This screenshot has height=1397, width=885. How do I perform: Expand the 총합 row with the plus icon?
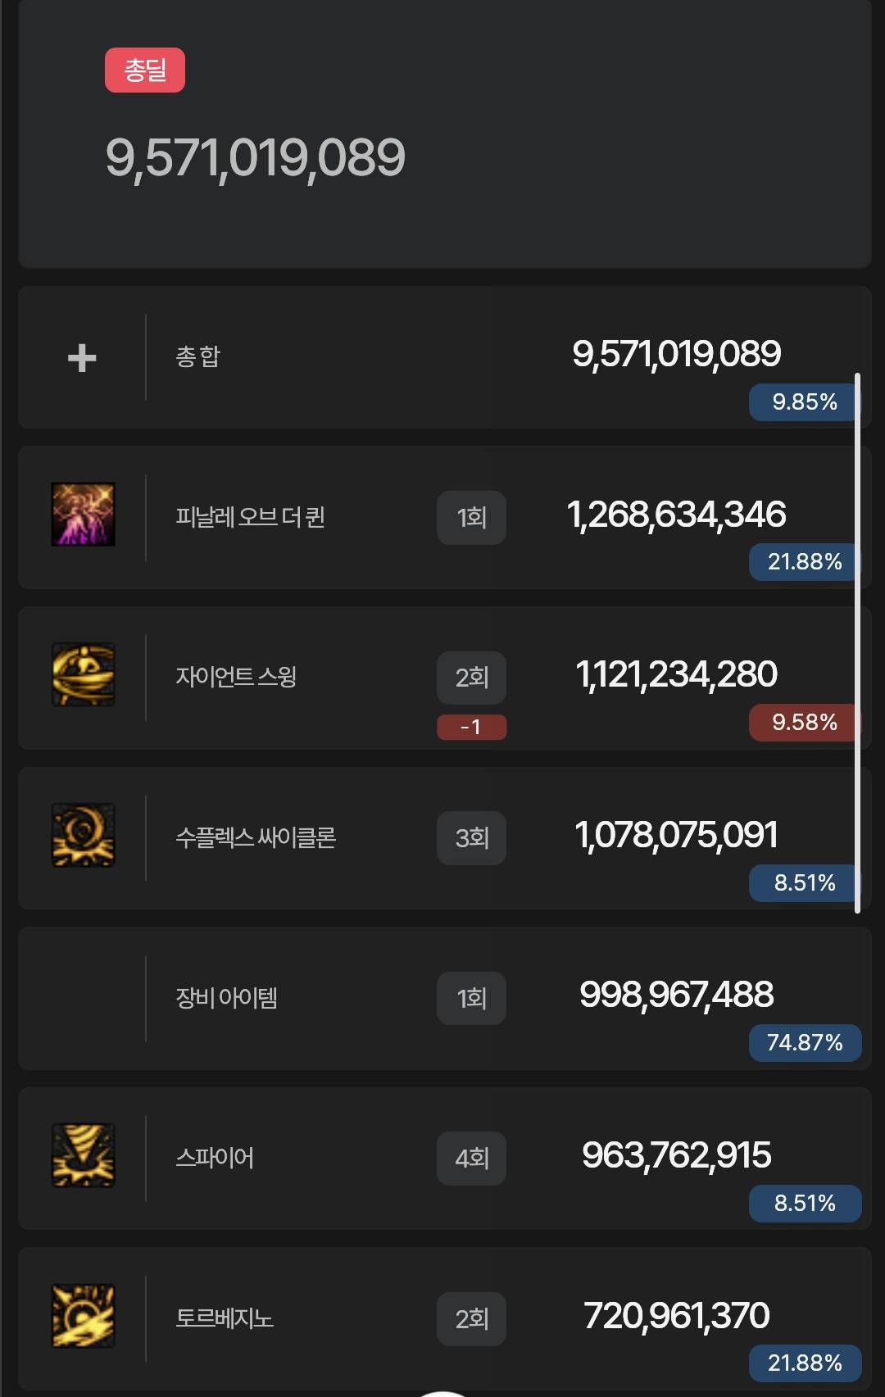[x=82, y=358]
